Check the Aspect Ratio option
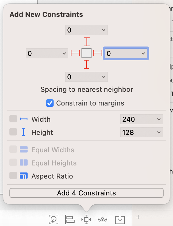The image size is (173, 226). [13, 175]
